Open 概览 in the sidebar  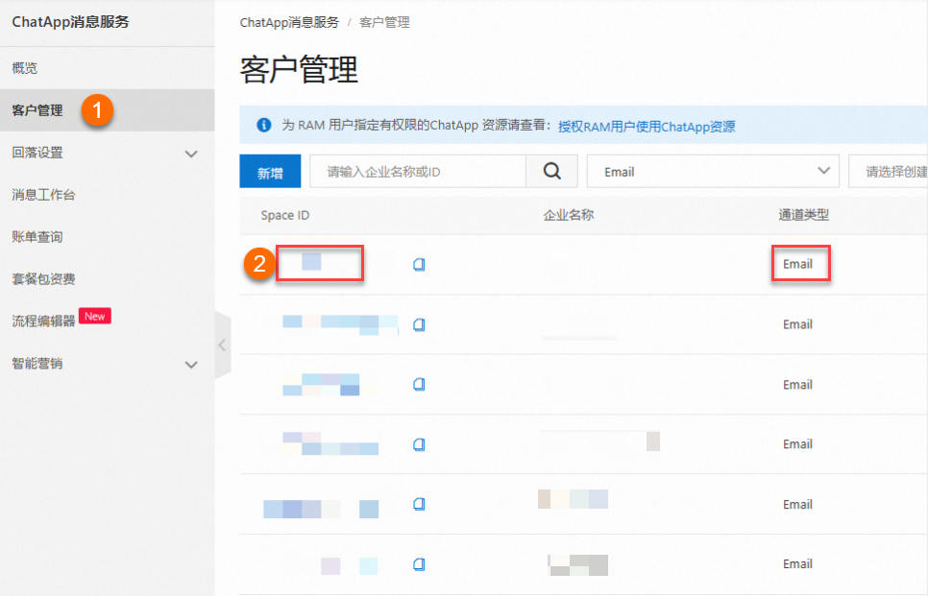[x=25, y=68]
